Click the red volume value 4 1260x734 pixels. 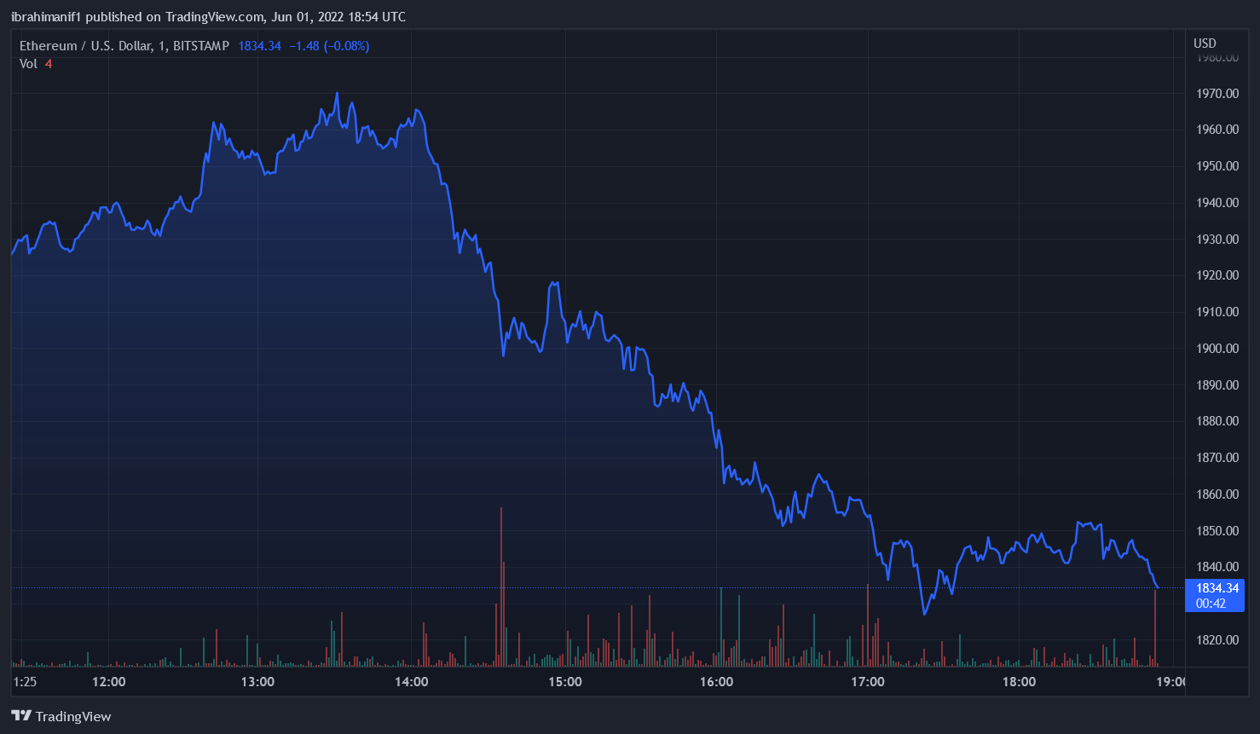[x=49, y=64]
